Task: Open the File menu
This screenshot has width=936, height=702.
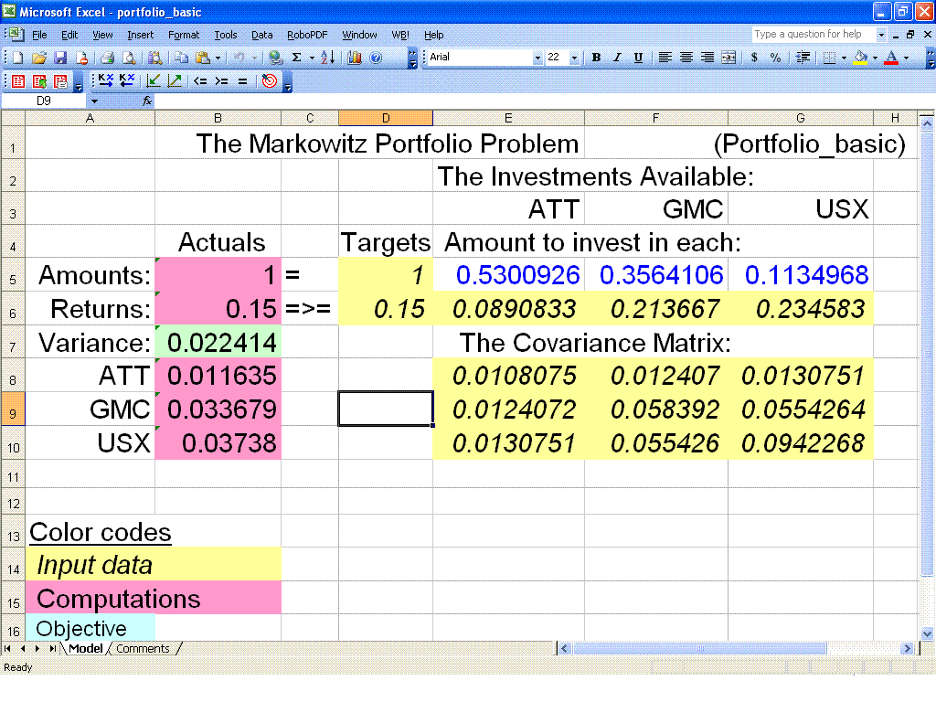Action: [39, 36]
